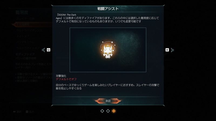Confirm with the 承認 button
The height and width of the screenshot is (121, 216).
[x=108, y=101]
